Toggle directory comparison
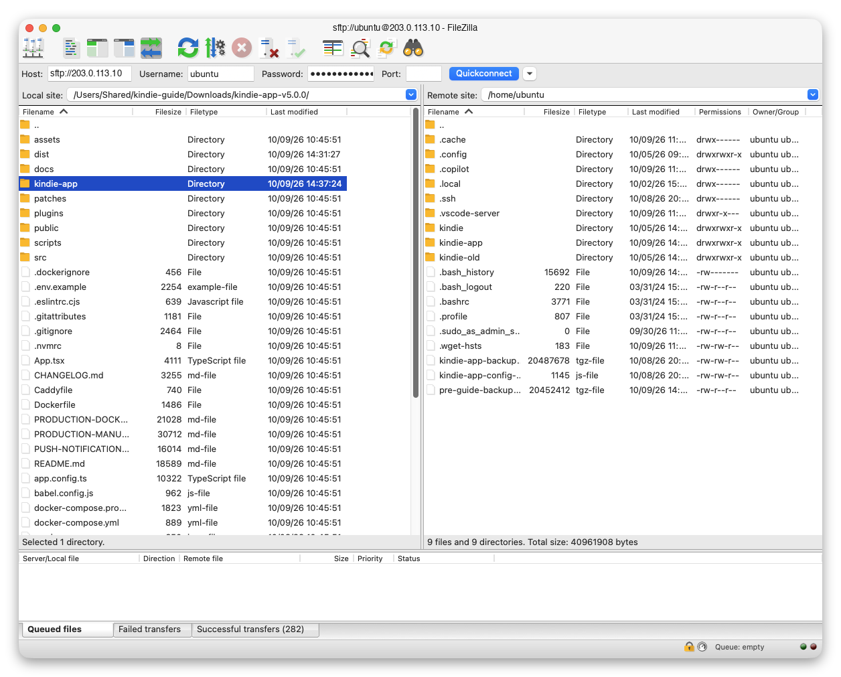 coord(360,48)
